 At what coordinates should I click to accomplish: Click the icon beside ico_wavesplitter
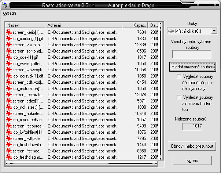[9, 64]
